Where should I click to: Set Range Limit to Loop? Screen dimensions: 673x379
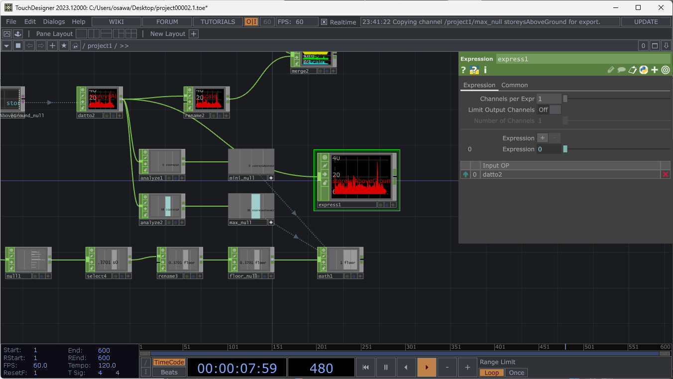click(x=491, y=373)
